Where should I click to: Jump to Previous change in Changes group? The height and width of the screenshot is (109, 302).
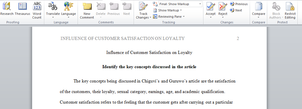tap(239, 4)
